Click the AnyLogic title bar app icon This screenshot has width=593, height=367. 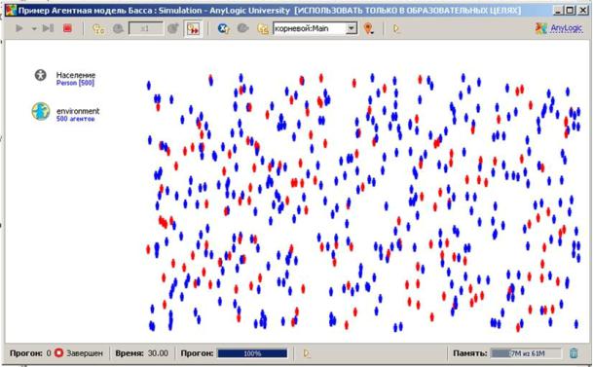point(11,10)
